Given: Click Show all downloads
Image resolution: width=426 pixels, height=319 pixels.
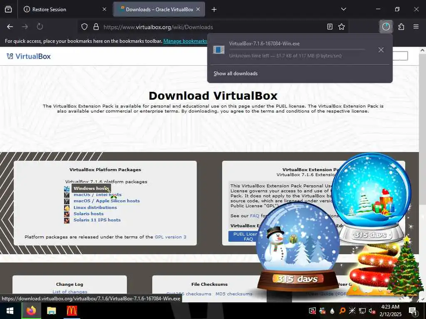Looking at the screenshot, I should coord(235,74).
